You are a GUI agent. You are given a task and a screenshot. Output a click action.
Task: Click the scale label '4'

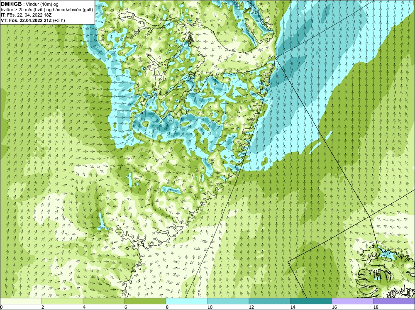click(x=84, y=307)
